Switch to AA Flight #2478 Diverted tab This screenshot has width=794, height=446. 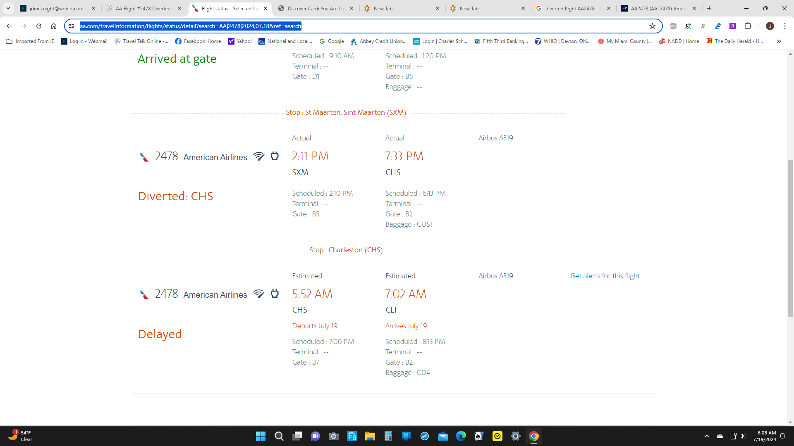point(143,8)
